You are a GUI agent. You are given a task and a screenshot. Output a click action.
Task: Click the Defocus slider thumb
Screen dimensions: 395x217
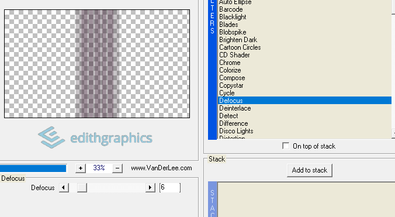coord(82,188)
